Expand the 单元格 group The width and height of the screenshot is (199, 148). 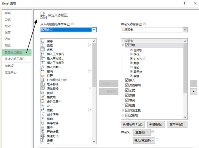coord(131,71)
